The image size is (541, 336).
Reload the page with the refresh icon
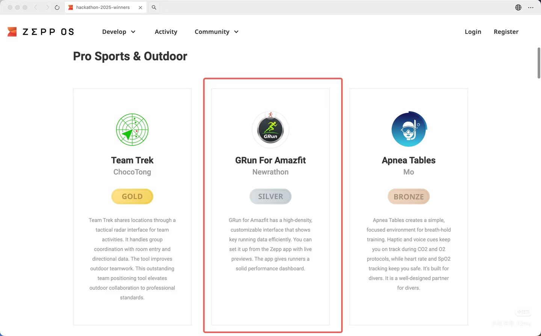coord(57,8)
